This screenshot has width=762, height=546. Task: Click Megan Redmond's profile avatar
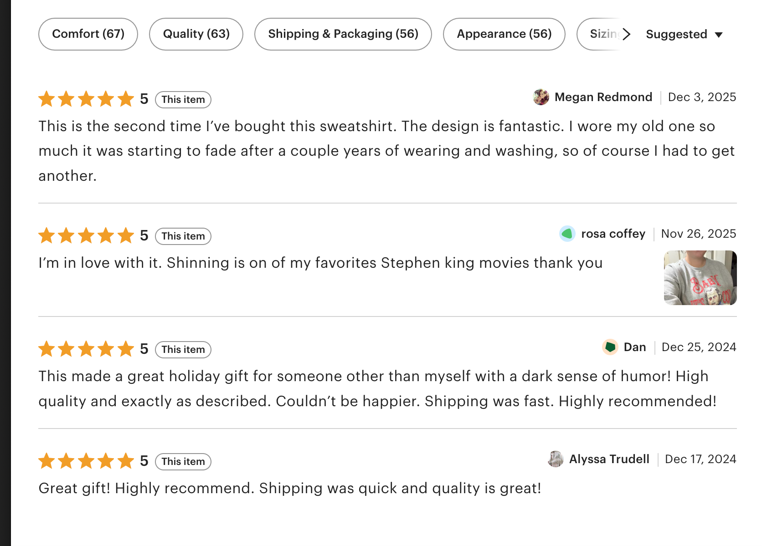(x=541, y=97)
